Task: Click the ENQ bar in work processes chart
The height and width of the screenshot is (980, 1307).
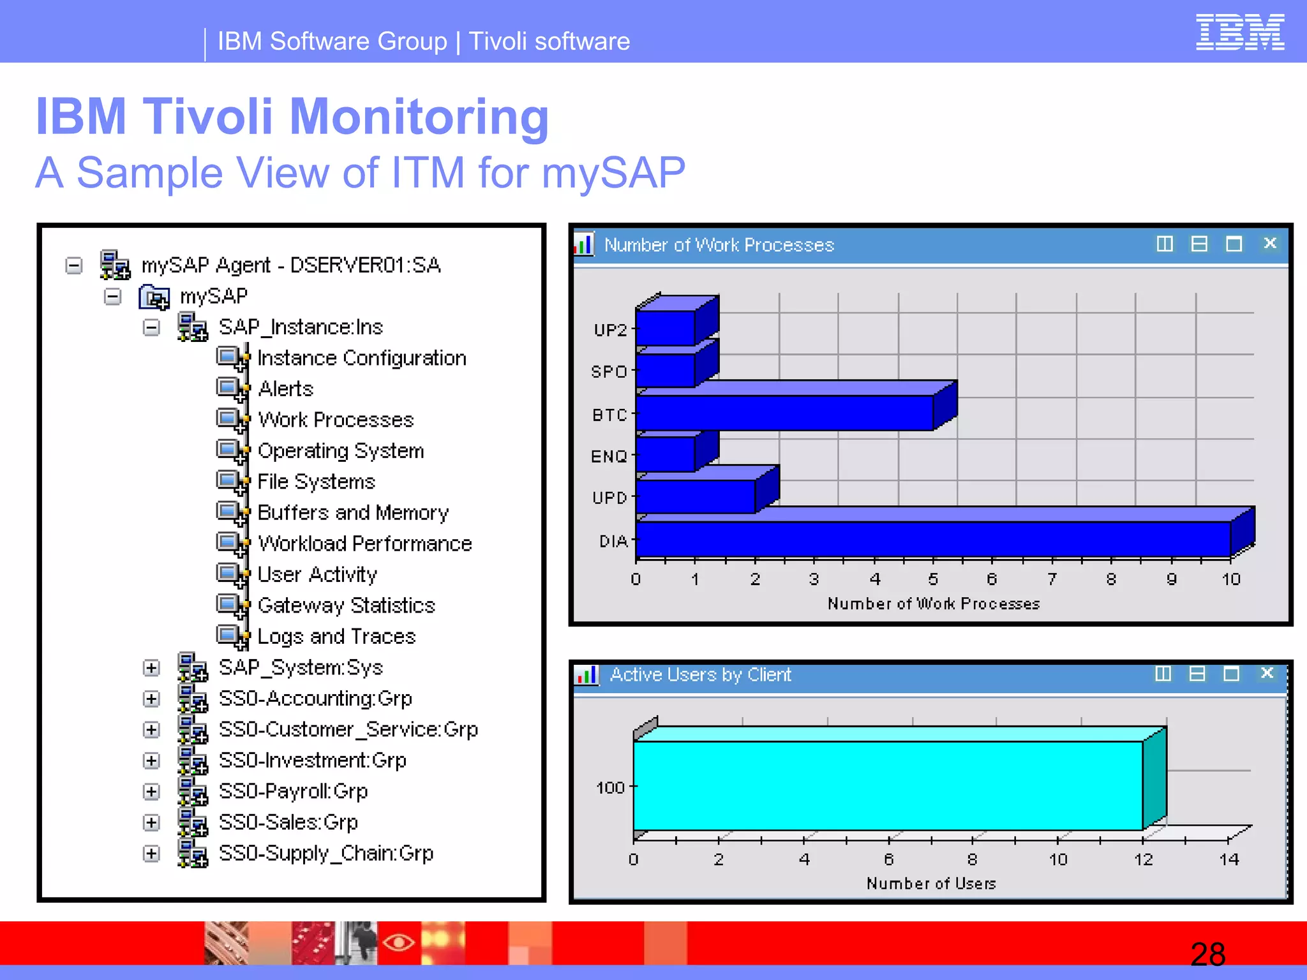Action: pos(666,454)
